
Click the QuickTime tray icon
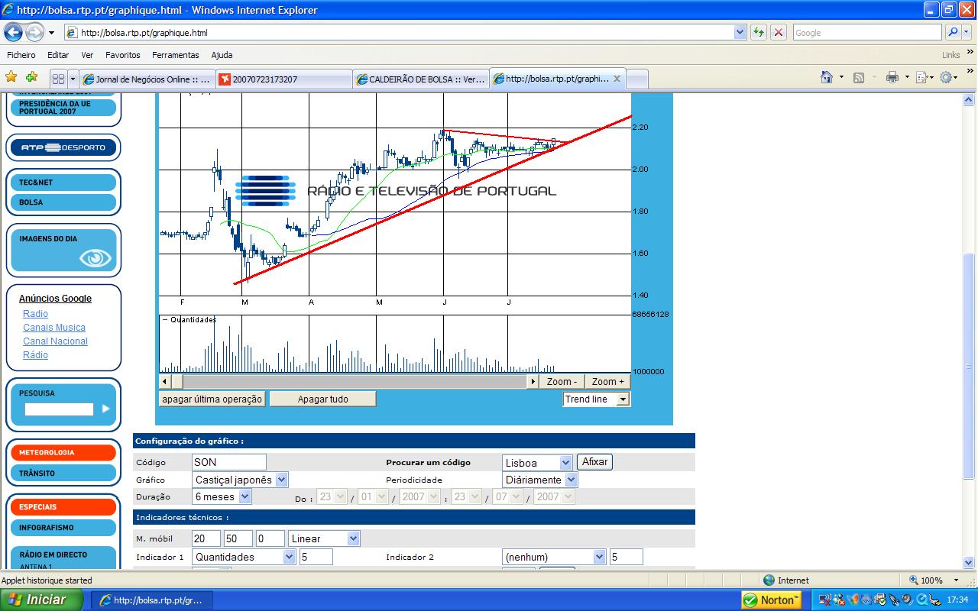point(921,600)
